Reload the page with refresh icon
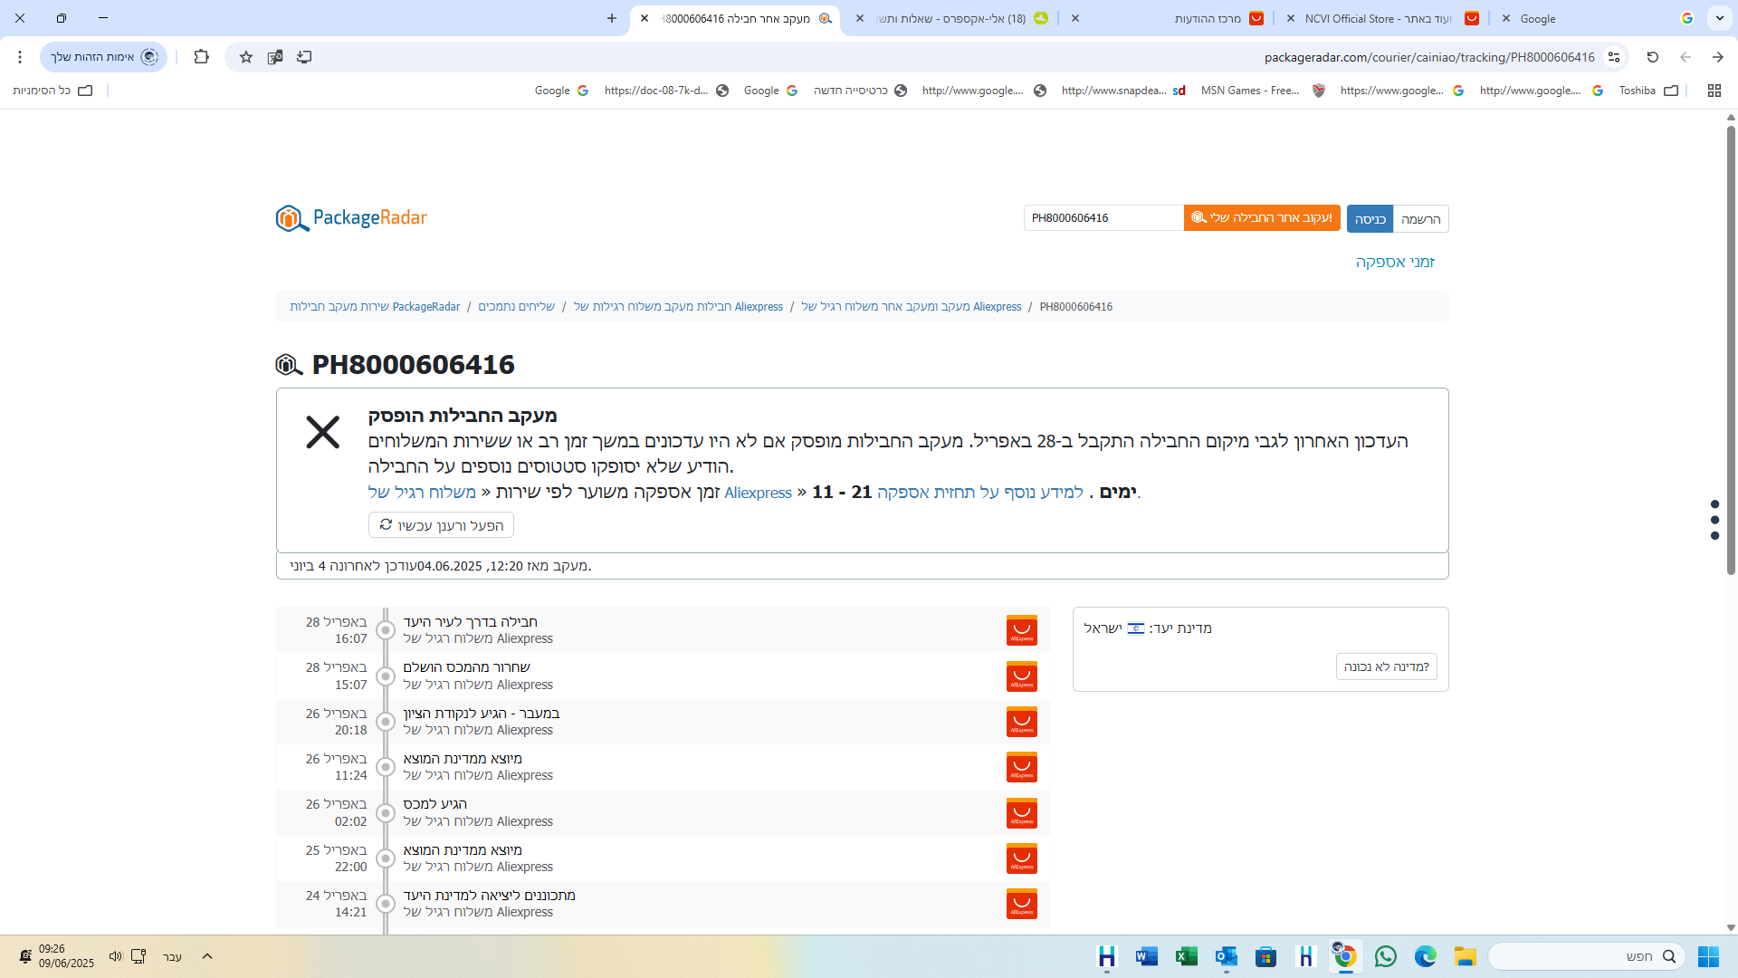This screenshot has width=1738, height=978. (x=1652, y=57)
